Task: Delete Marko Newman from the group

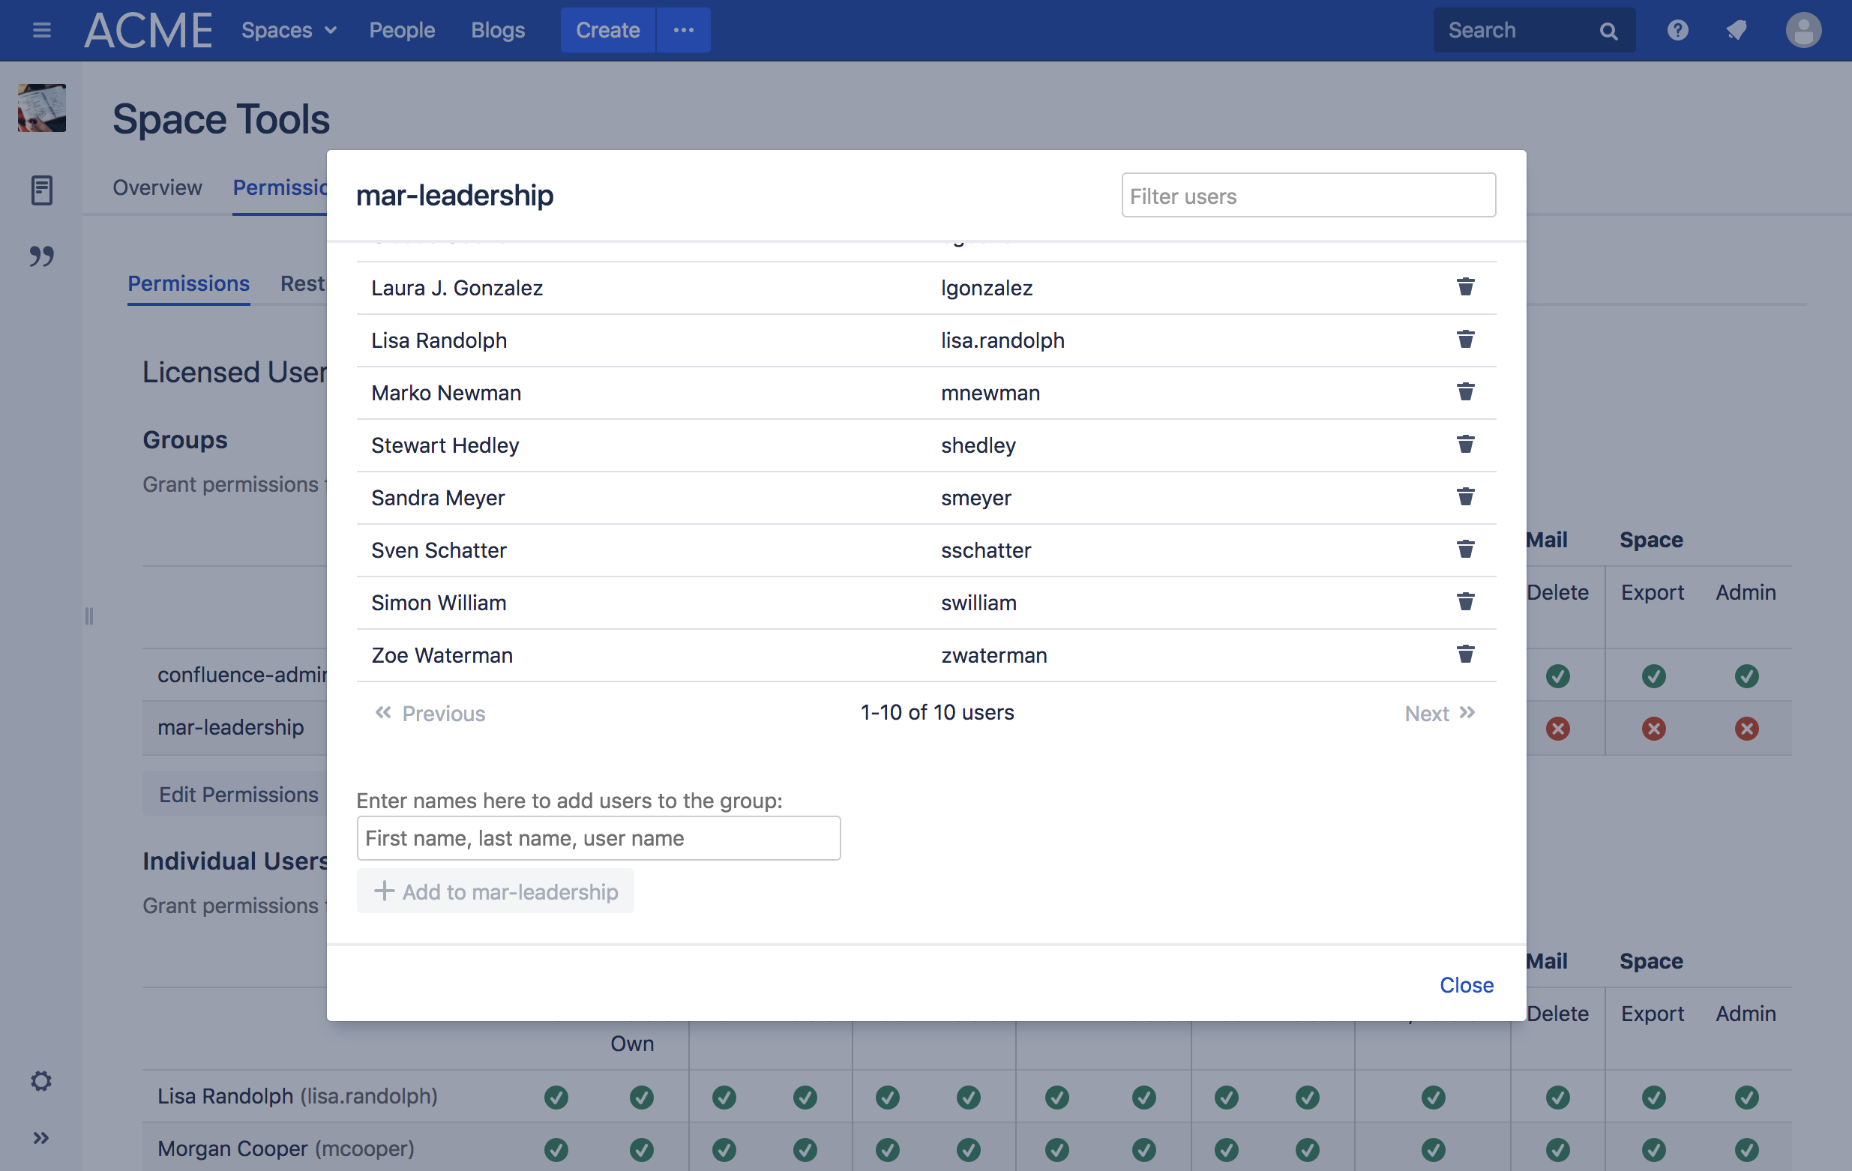Action: 1464,392
